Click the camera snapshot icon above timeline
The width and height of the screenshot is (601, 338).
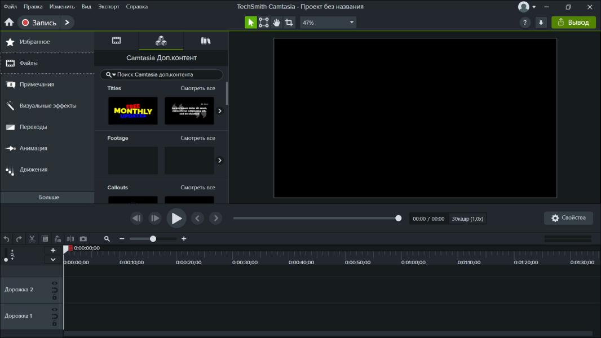[x=83, y=239]
